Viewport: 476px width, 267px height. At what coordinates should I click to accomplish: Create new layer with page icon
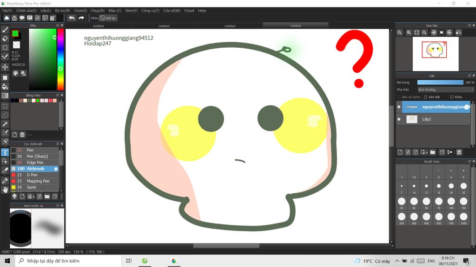[x=400, y=152]
